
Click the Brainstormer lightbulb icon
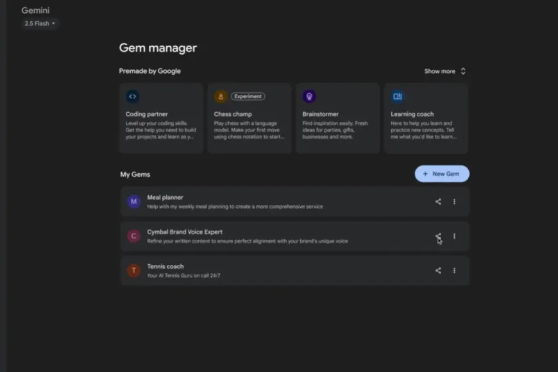[x=309, y=96]
